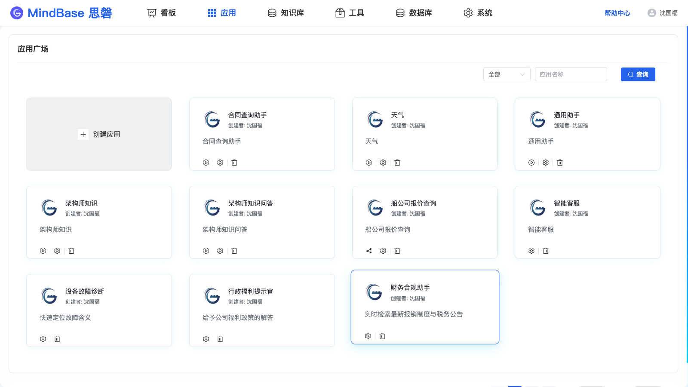The width and height of the screenshot is (688, 387).
Task: Select the 数据库 navigation tab
Action: point(414,13)
